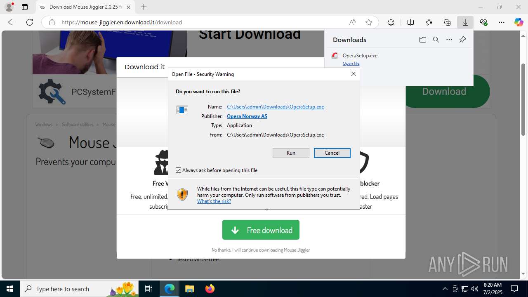The height and width of the screenshot is (297, 528).
Task: Open Firefox from the taskbar
Action: point(210,289)
